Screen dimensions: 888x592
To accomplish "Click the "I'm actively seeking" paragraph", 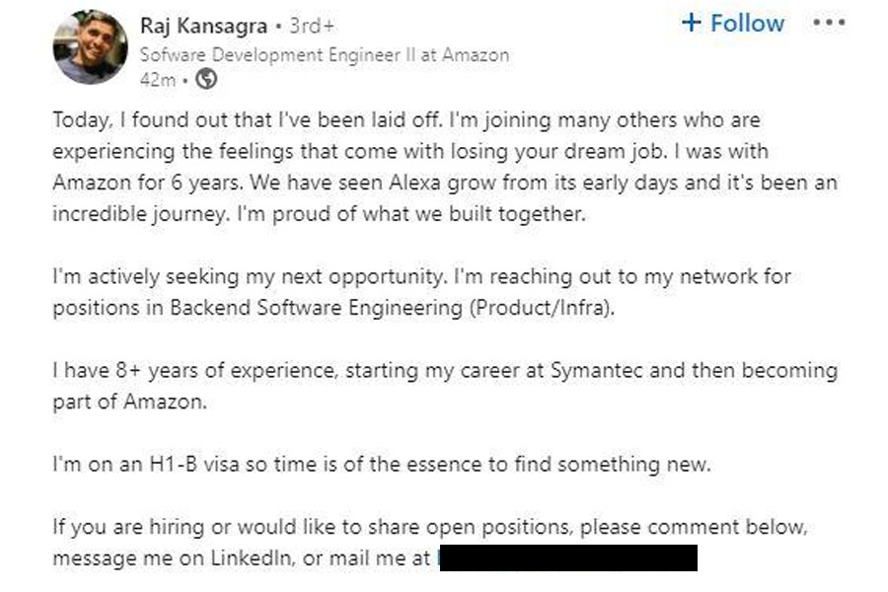I will point(421,291).
